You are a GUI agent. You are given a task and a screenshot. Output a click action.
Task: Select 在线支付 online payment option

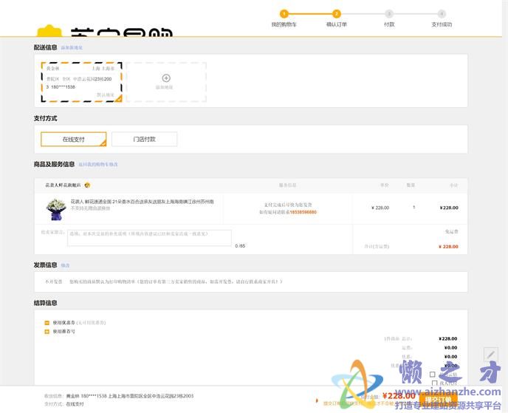pyautogui.click(x=73, y=139)
